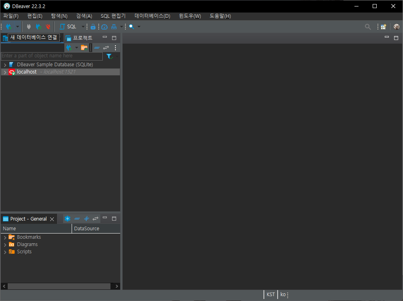Click the navigator filter funnel icon
The width and height of the screenshot is (403, 301).
(109, 56)
